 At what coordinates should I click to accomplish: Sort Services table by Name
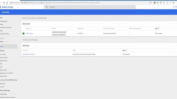coord(28,29)
